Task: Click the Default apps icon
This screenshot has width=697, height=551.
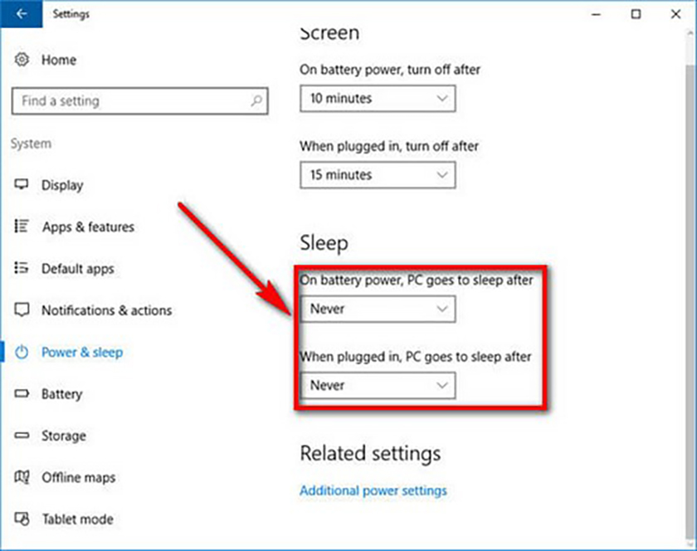Action: (22, 269)
